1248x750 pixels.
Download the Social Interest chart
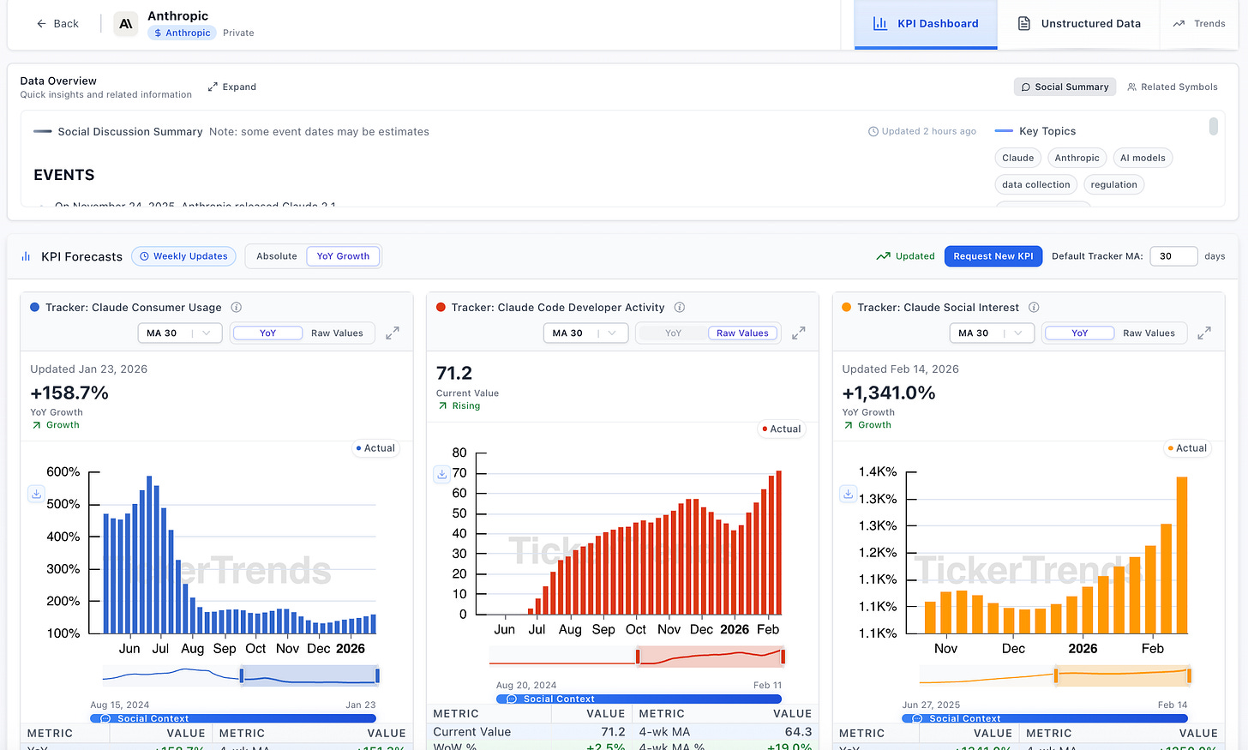(x=848, y=494)
